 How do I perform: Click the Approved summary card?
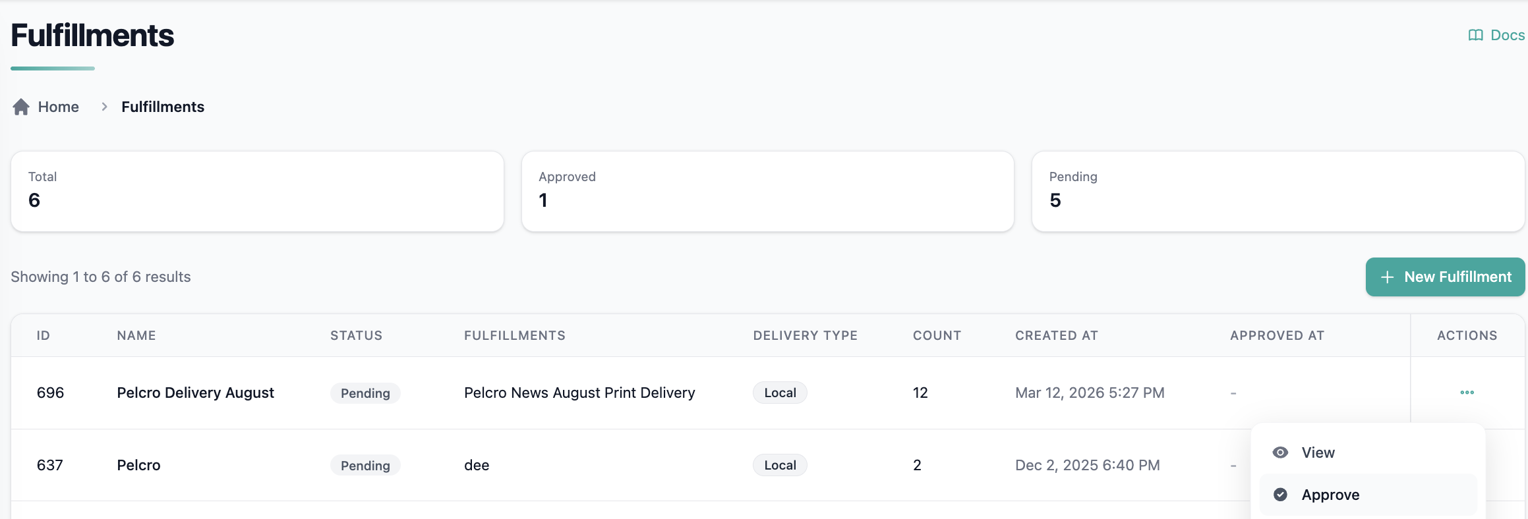tap(767, 191)
